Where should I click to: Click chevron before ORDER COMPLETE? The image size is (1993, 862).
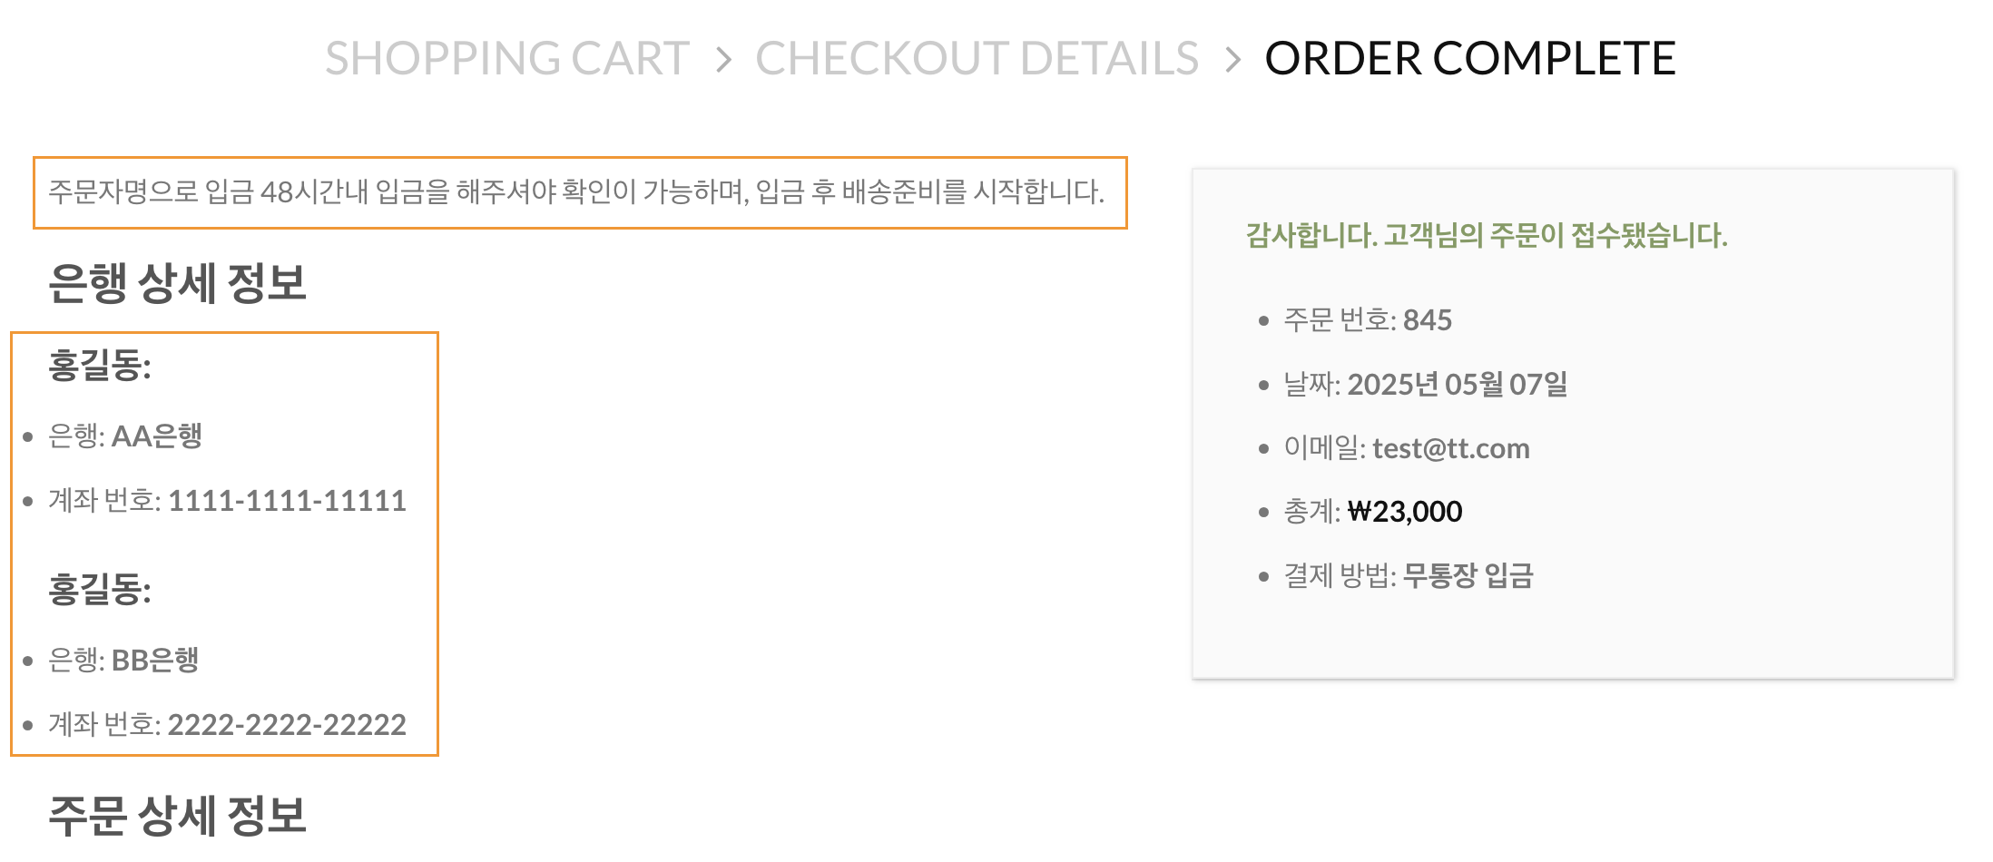[x=1232, y=61]
